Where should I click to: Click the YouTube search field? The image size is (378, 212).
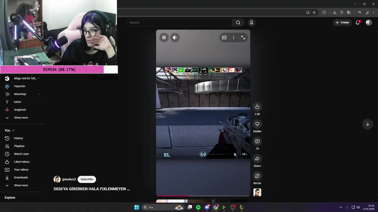pyautogui.click(x=179, y=22)
